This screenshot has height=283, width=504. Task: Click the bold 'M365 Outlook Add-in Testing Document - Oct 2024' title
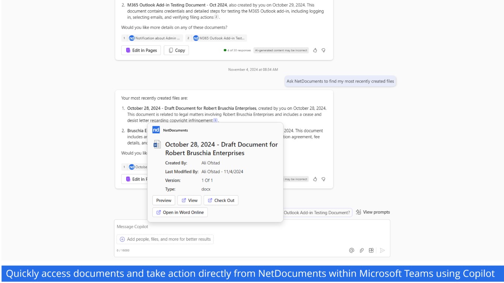177,5
